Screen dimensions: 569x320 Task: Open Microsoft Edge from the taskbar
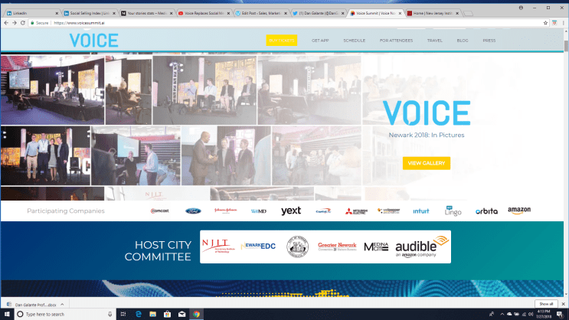(139, 314)
